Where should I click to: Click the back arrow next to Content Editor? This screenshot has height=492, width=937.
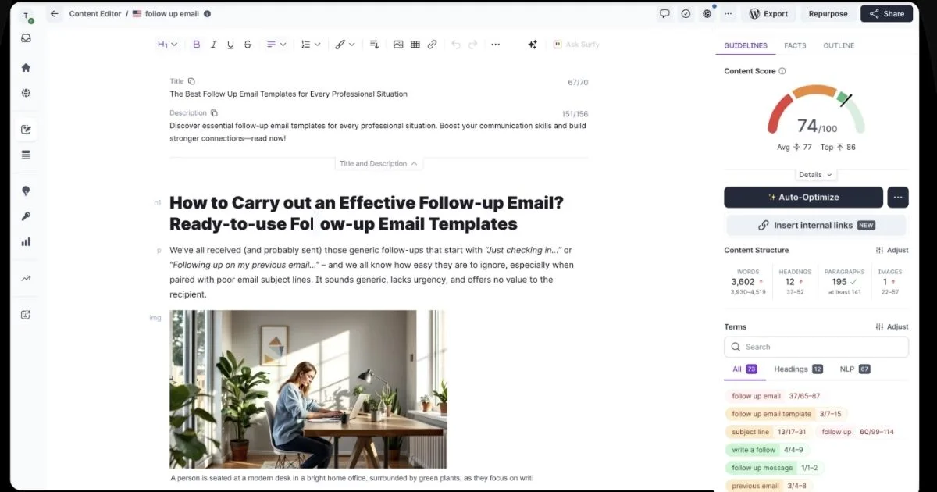55,14
